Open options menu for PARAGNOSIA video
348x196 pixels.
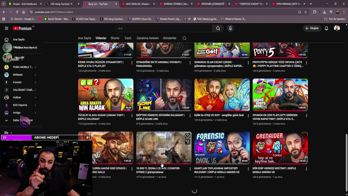pos(190,63)
